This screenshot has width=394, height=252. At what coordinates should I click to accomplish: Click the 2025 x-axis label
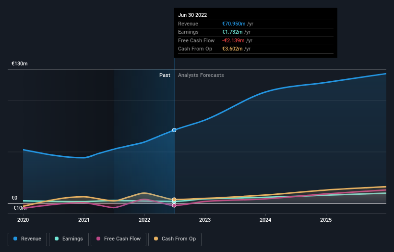326,220
